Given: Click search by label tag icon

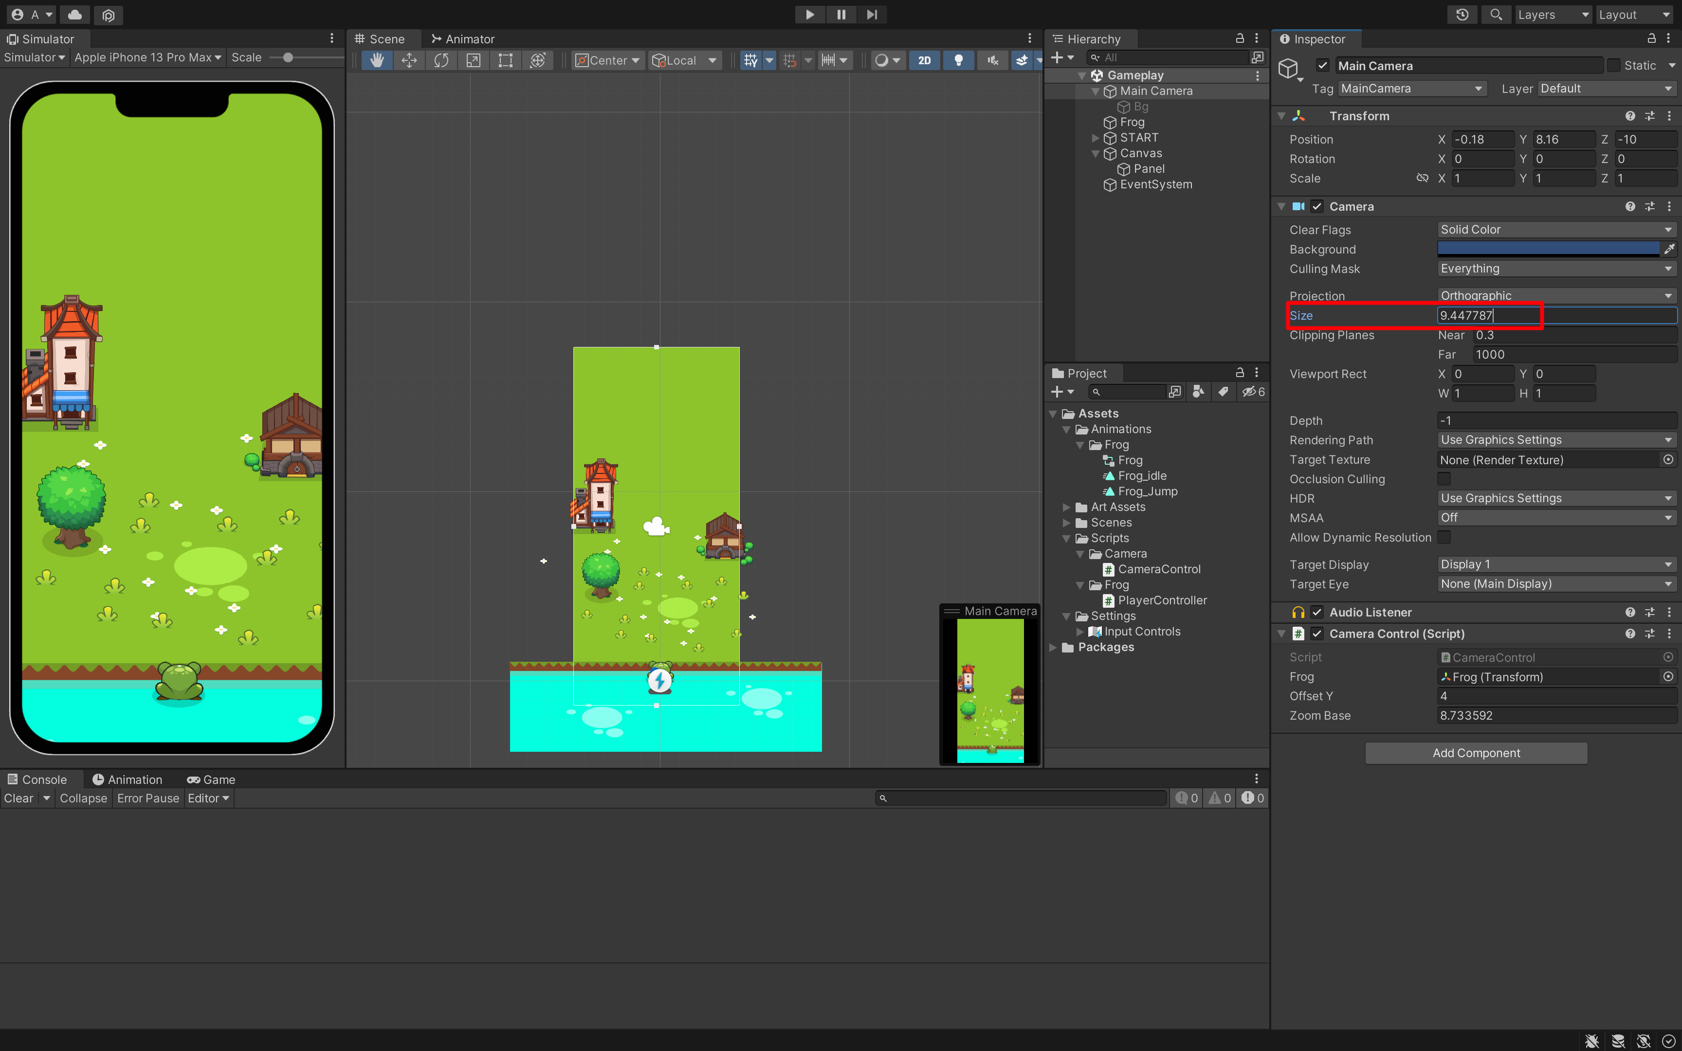Looking at the screenshot, I should [x=1223, y=392].
